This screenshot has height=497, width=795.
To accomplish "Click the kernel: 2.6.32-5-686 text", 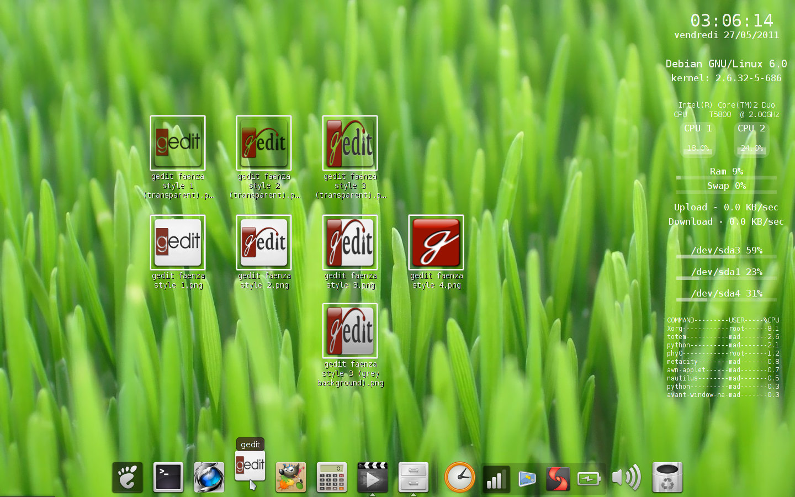I will pyautogui.click(x=727, y=78).
